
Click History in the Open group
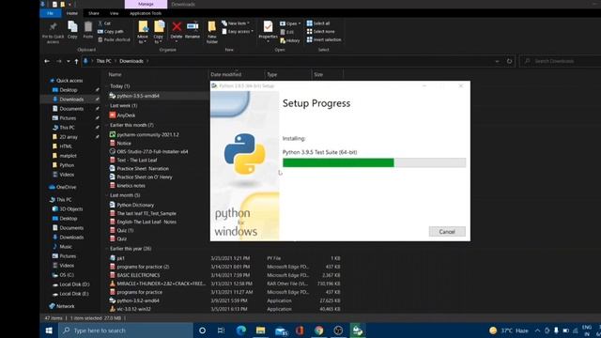(x=290, y=40)
